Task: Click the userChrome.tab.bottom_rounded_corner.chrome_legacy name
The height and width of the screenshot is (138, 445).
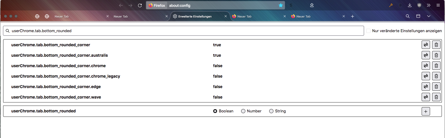Action: [x=66, y=76]
